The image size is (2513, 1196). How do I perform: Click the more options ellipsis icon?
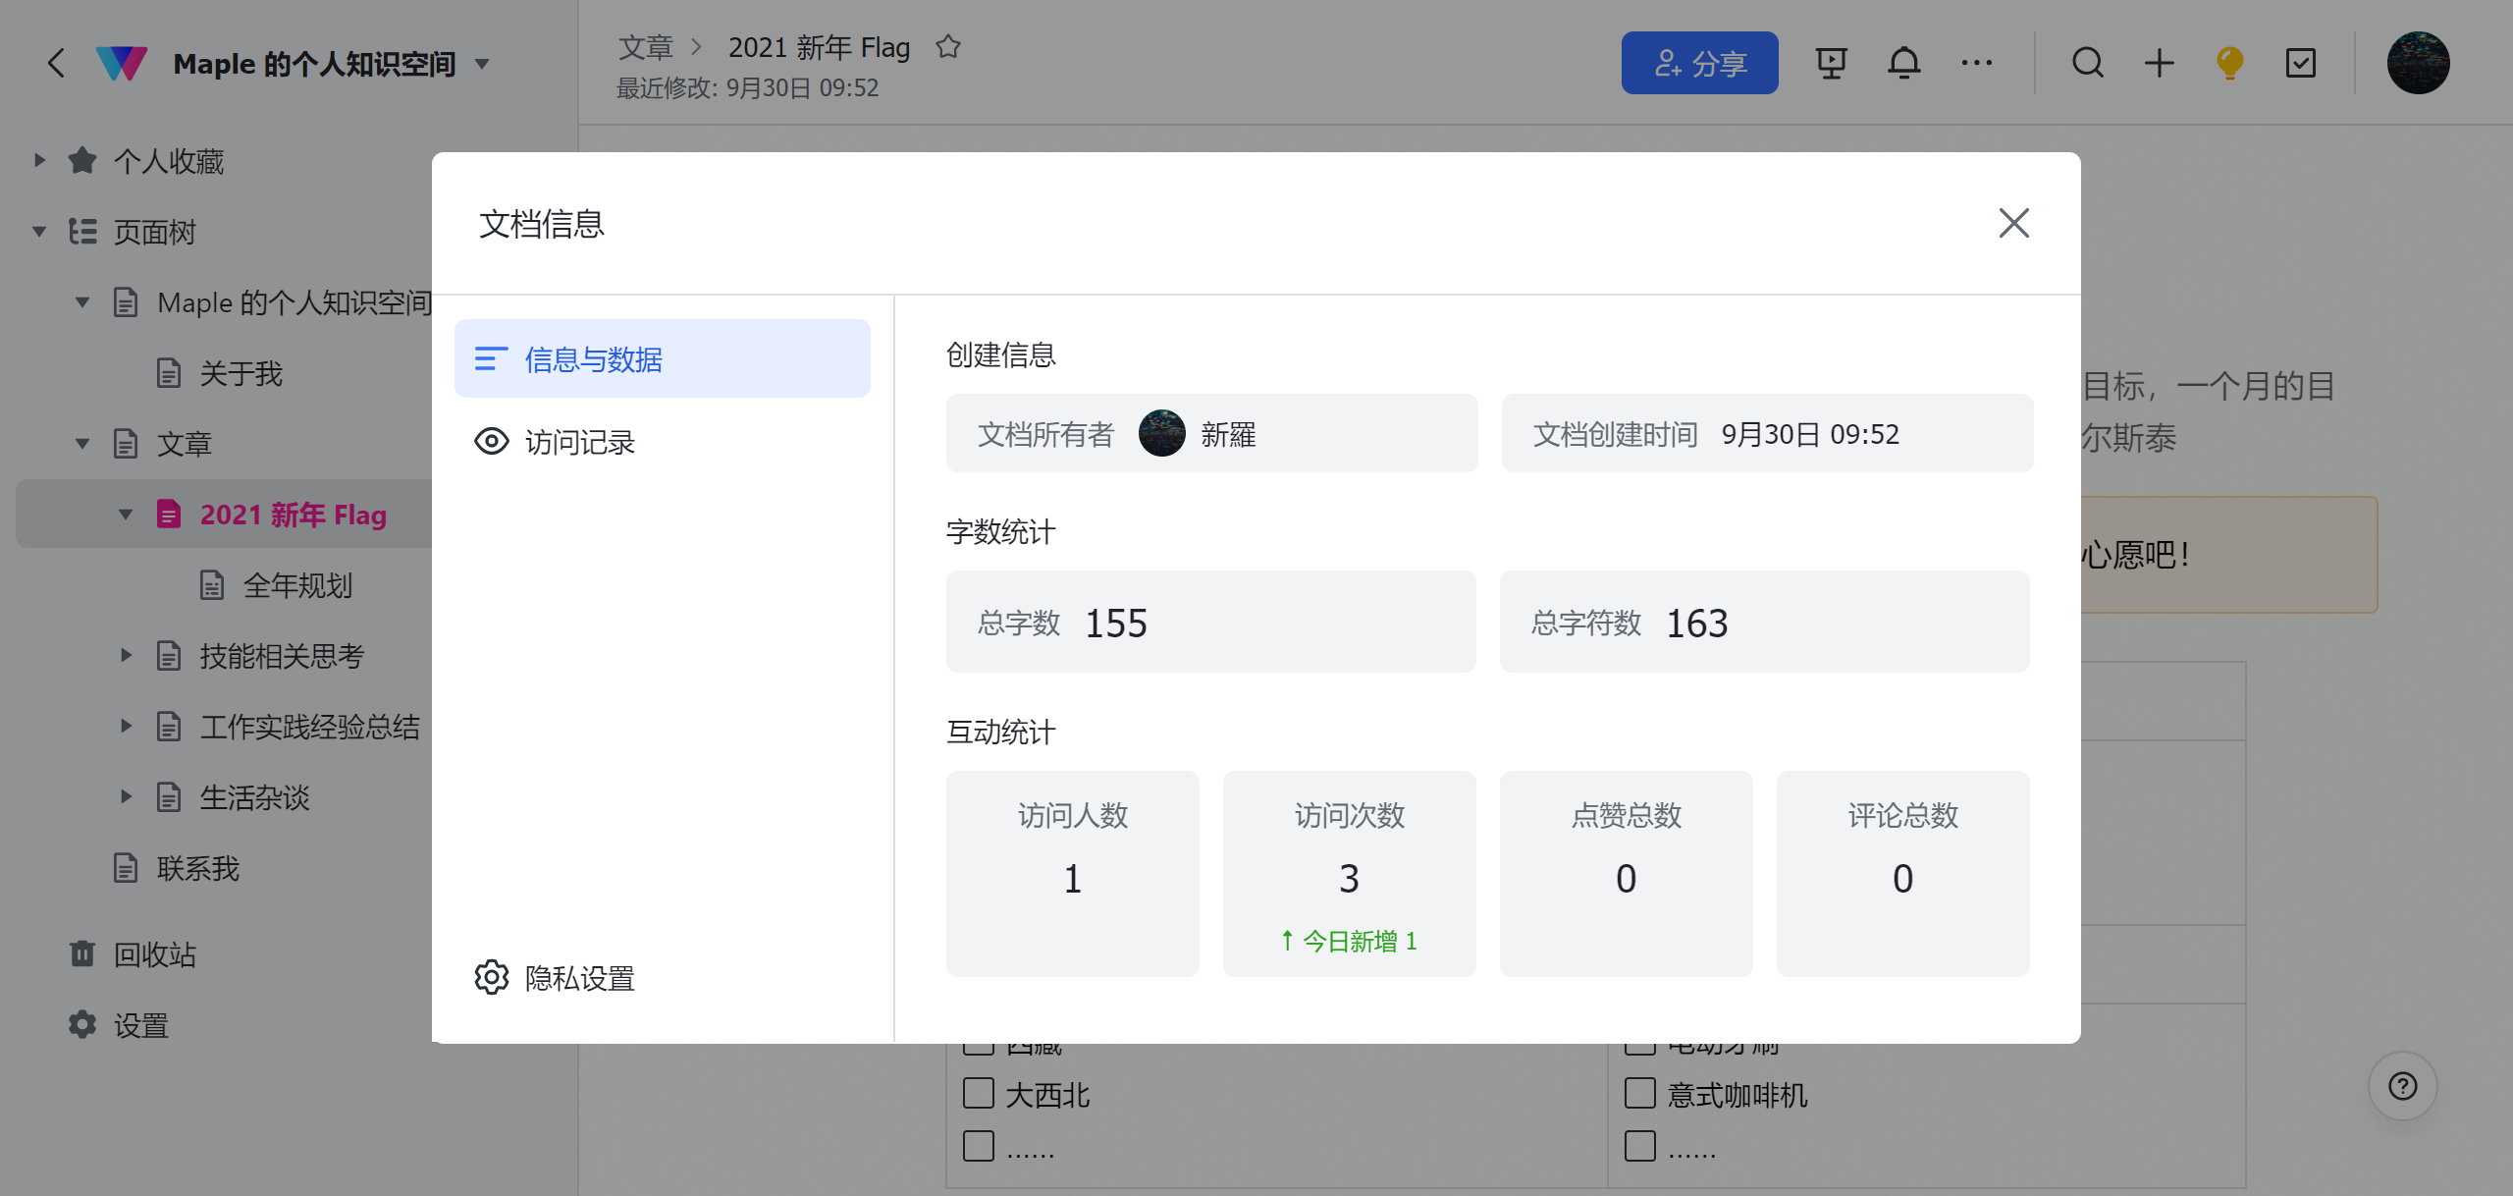(x=1977, y=62)
